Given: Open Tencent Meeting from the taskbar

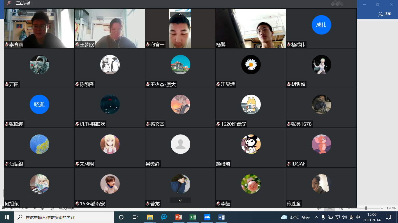Looking at the screenshot, I should pyautogui.click(x=207, y=217).
